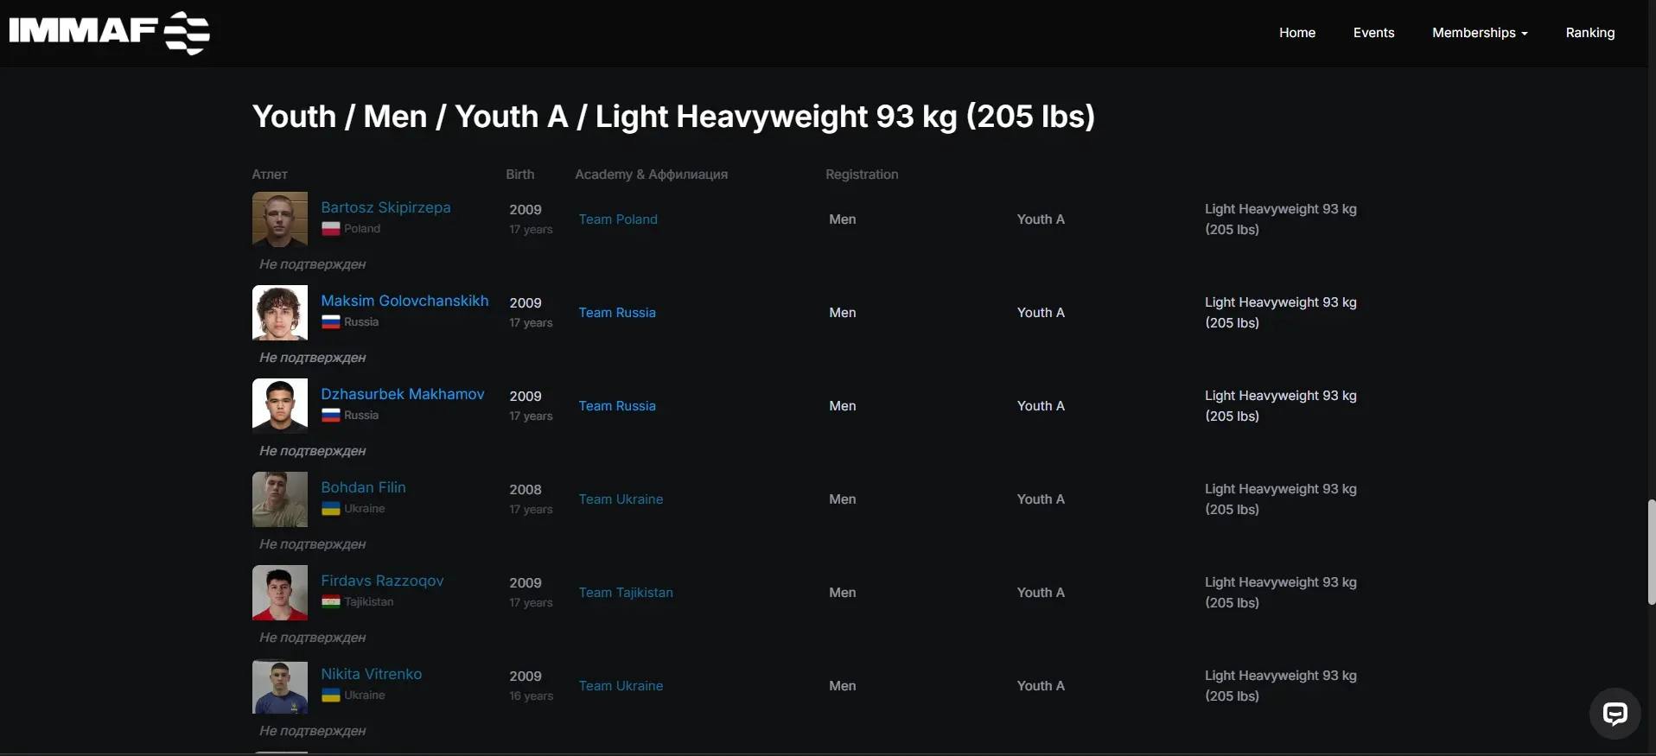
Task: Click the page vertical scrollbar
Action: pyautogui.click(x=1652, y=551)
